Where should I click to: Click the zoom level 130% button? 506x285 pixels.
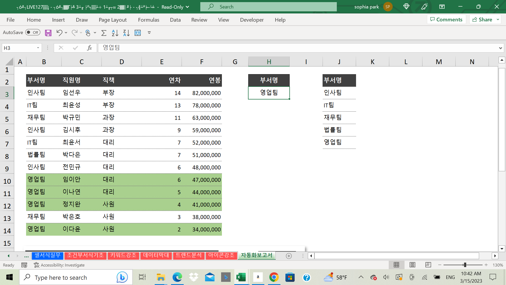(498, 265)
